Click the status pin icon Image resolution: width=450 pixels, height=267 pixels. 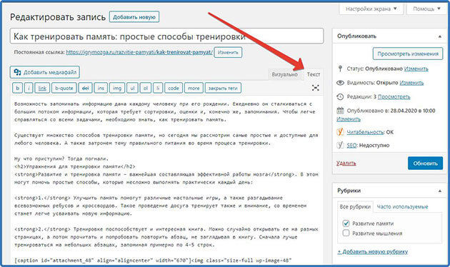click(340, 69)
